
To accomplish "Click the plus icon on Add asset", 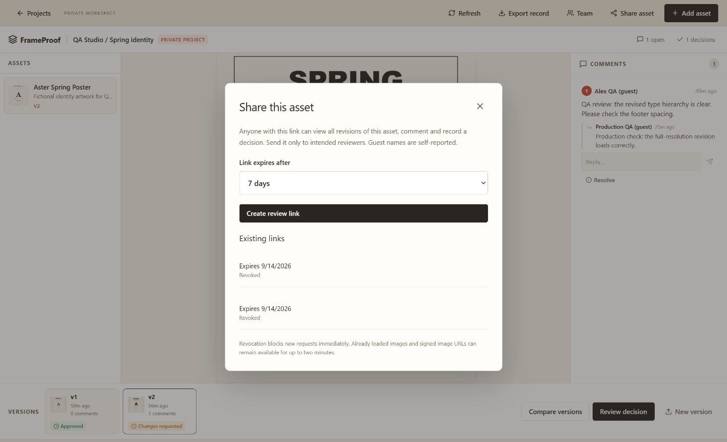I will coord(675,13).
